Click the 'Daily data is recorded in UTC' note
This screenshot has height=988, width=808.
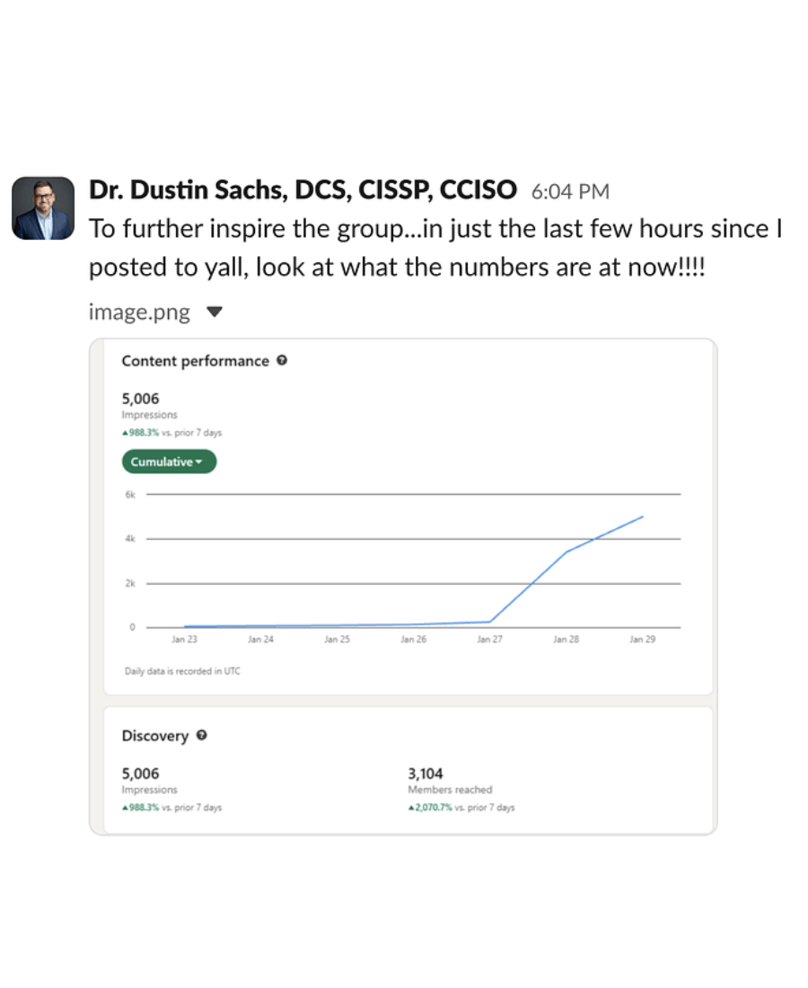pyautogui.click(x=182, y=671)
